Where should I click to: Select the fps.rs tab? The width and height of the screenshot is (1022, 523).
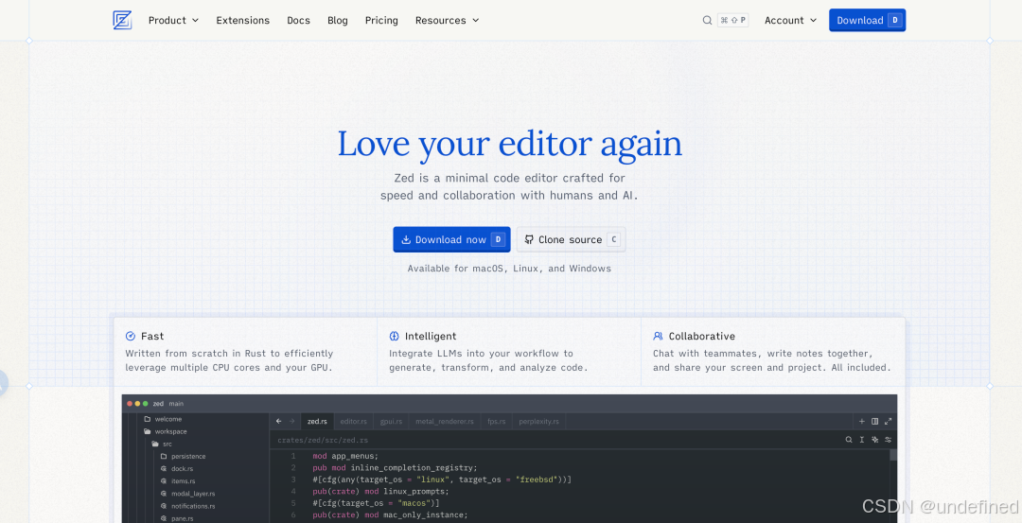[x=497, y=422]
